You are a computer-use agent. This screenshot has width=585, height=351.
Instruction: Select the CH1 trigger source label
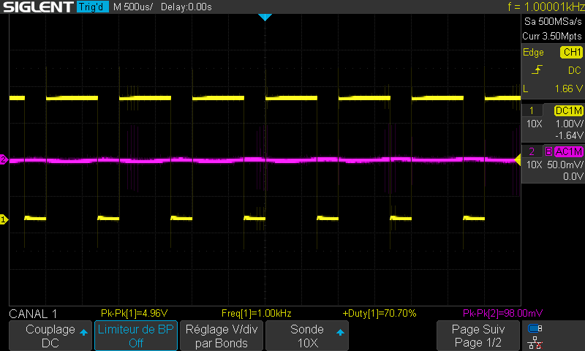tap(571, 52)
